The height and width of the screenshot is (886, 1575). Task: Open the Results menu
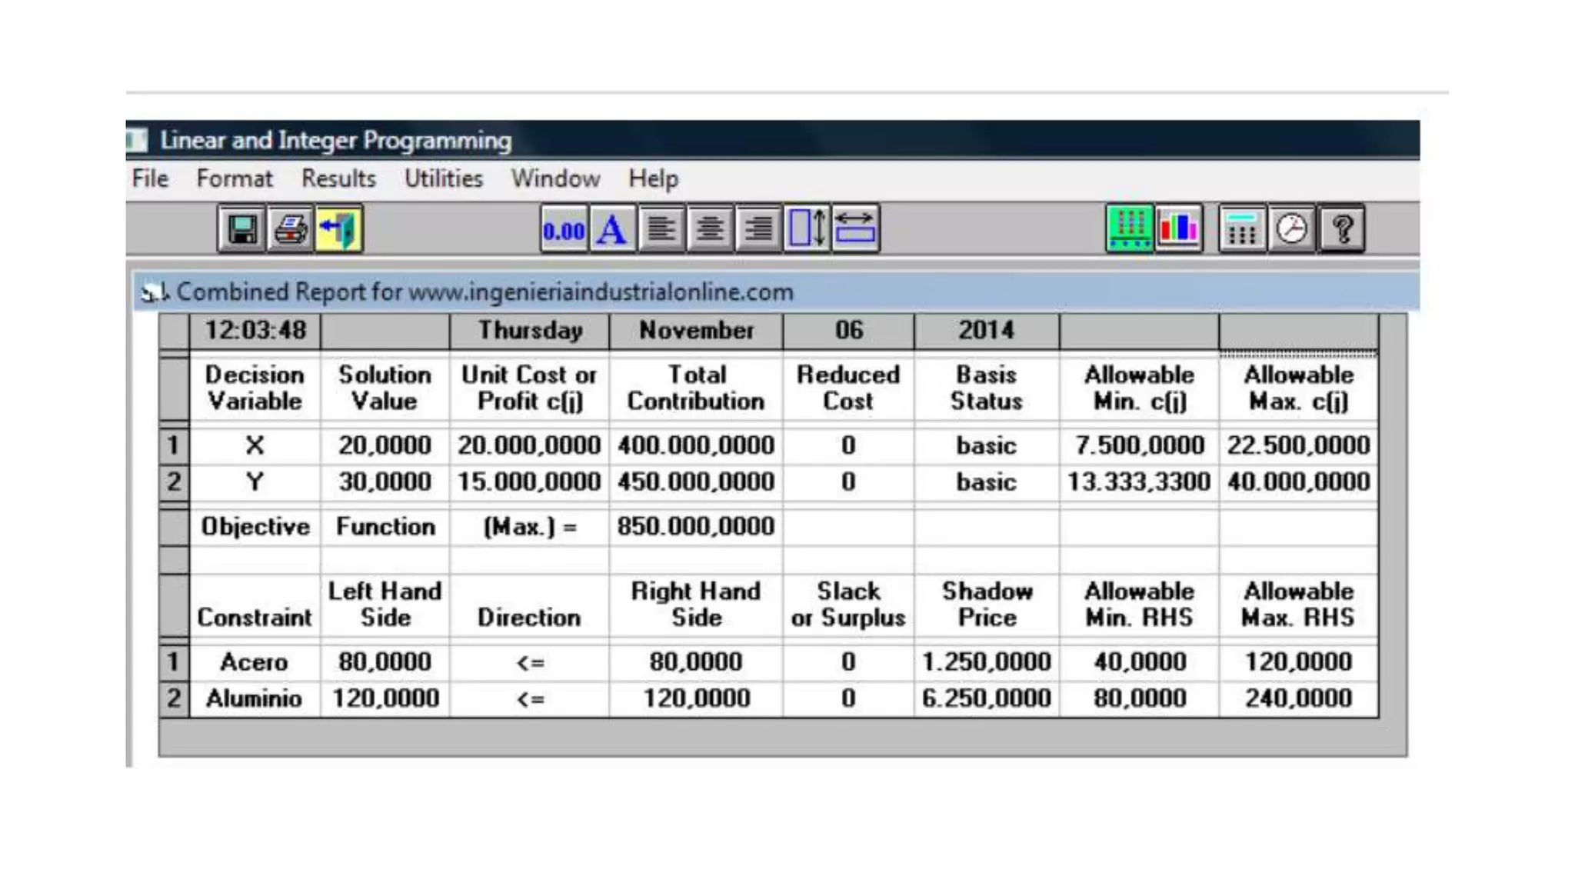338,178
